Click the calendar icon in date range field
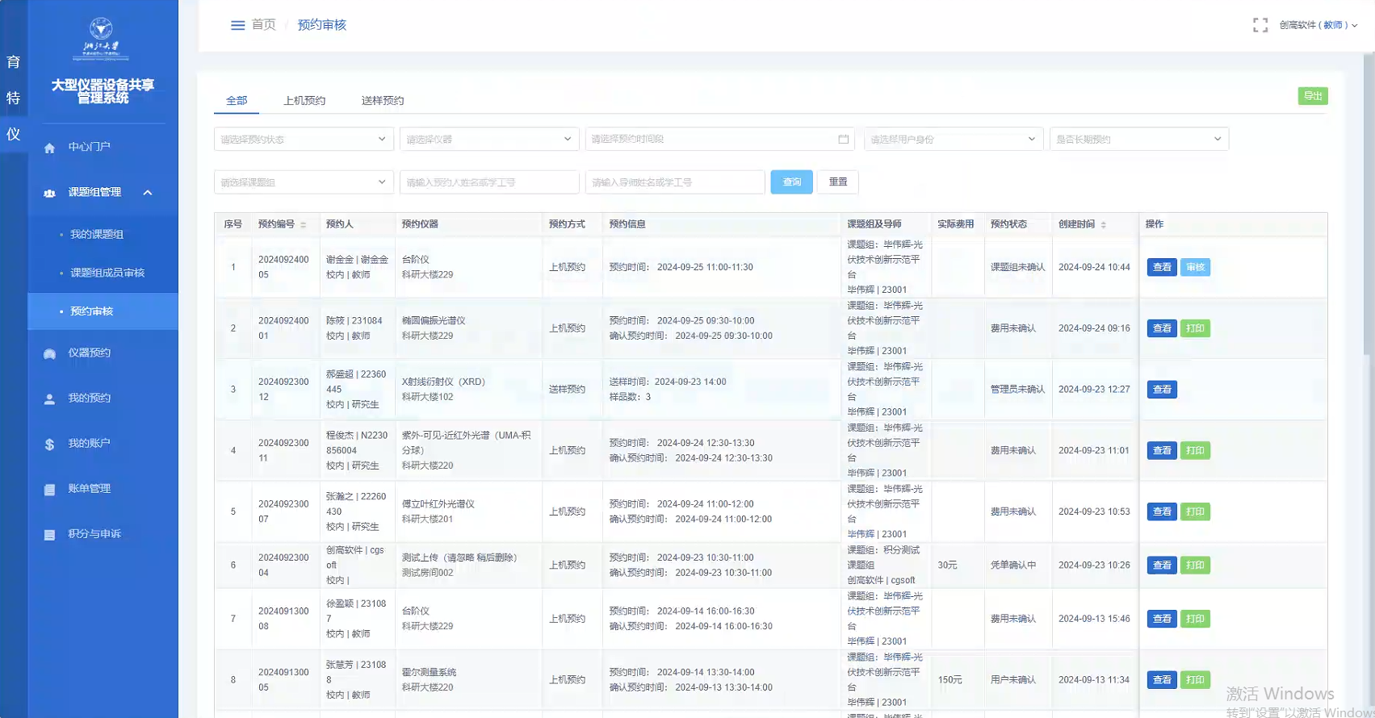1375x718 pixels. [x=843, y=139]
